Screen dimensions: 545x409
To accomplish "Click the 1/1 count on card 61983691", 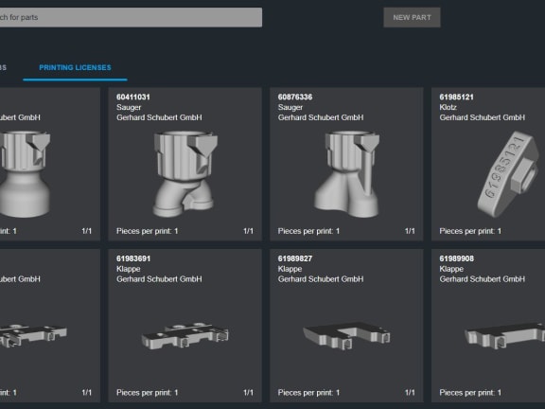I will pyautogui.click(x=248, y=393).
